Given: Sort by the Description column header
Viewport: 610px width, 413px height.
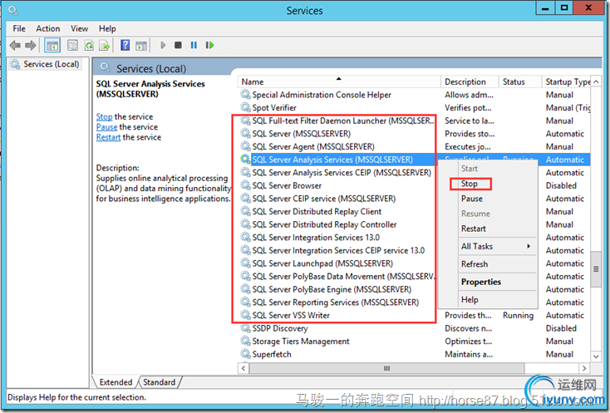Looking at the screenshot, I should tap(470, 81).
